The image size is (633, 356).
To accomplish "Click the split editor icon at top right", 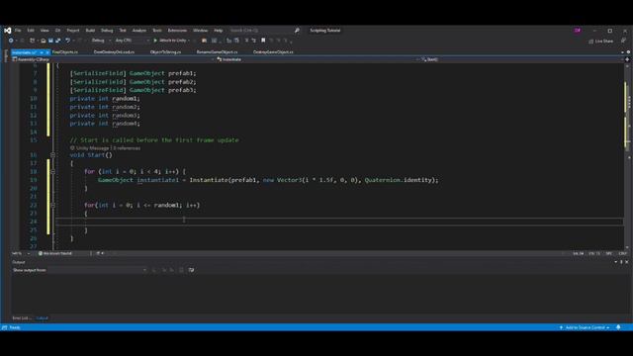I will click(x=627, y=59).
